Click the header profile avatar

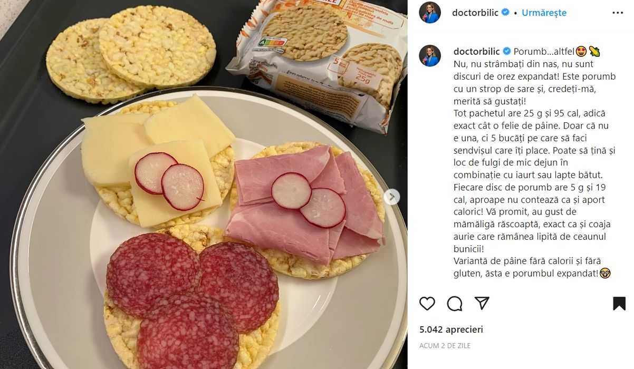click(430, 13)
